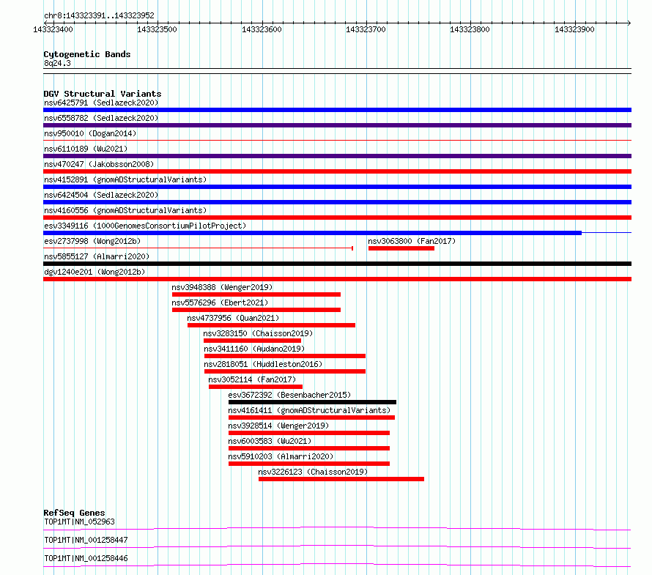Click the blue esv3349116 variant bar
This screenshot has width=652, height=575.
312,233
